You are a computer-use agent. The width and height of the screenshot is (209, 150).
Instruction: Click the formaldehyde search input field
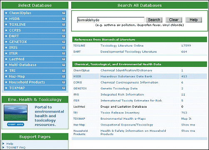point(111,20)
